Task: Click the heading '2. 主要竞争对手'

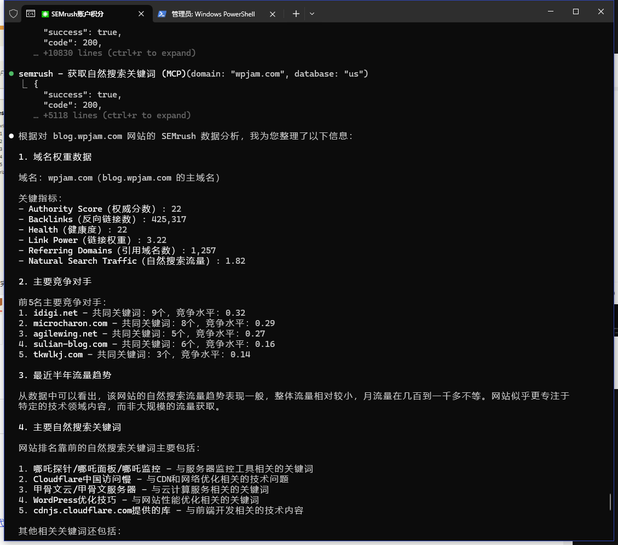Action: point(55,282)
